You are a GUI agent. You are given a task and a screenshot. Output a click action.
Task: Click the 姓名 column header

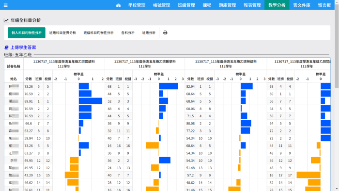point(14,79)
